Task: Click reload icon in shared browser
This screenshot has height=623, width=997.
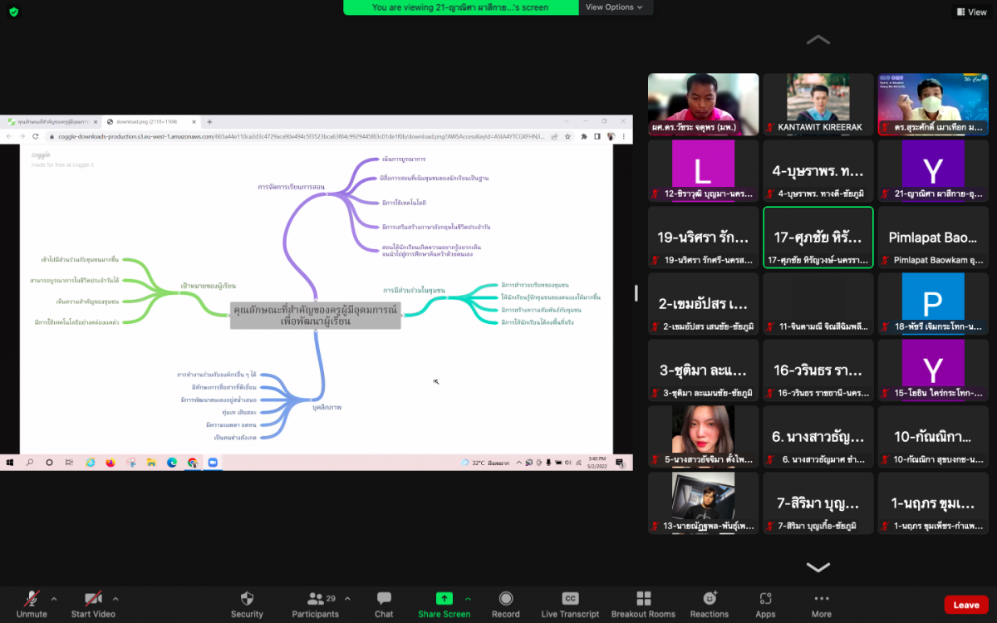Action: 34,136
